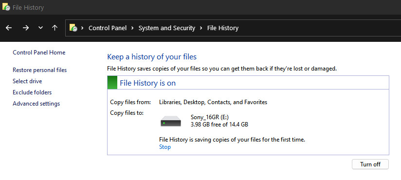The width and height of the screenshot is (401, 180).
Task: Go back with the left arrow
Action: point(9,28)
